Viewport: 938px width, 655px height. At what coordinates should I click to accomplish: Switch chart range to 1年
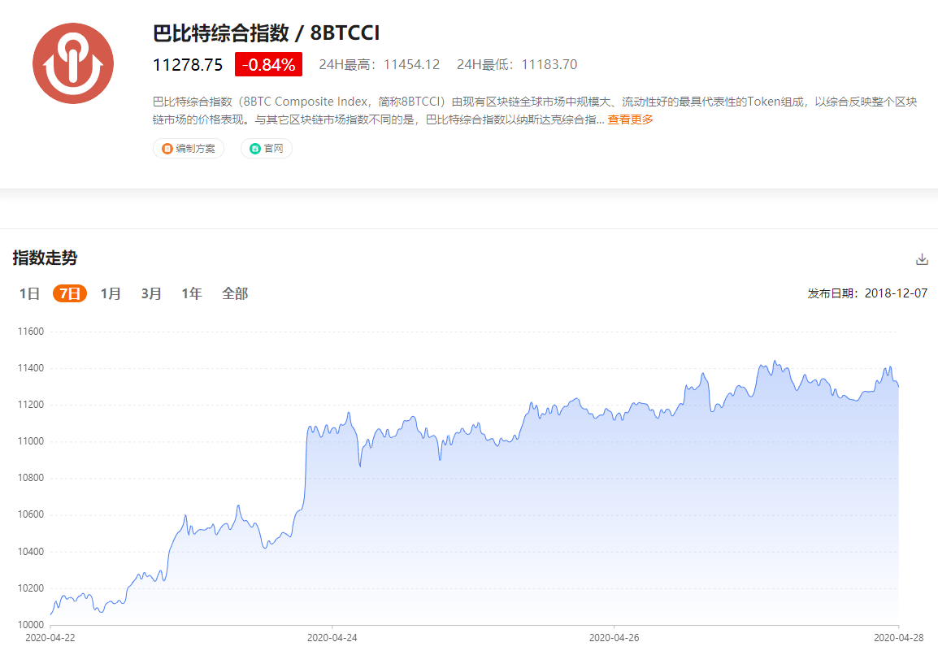tap(192, 293)
